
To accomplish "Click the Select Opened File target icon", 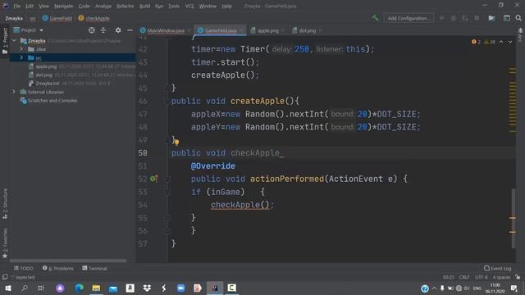I will (91, 30).
